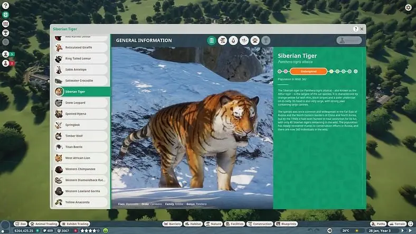Select Snow Leopard in the list
Image resolution: width=416 pixels, height=234 pixels.
(81, 102)
